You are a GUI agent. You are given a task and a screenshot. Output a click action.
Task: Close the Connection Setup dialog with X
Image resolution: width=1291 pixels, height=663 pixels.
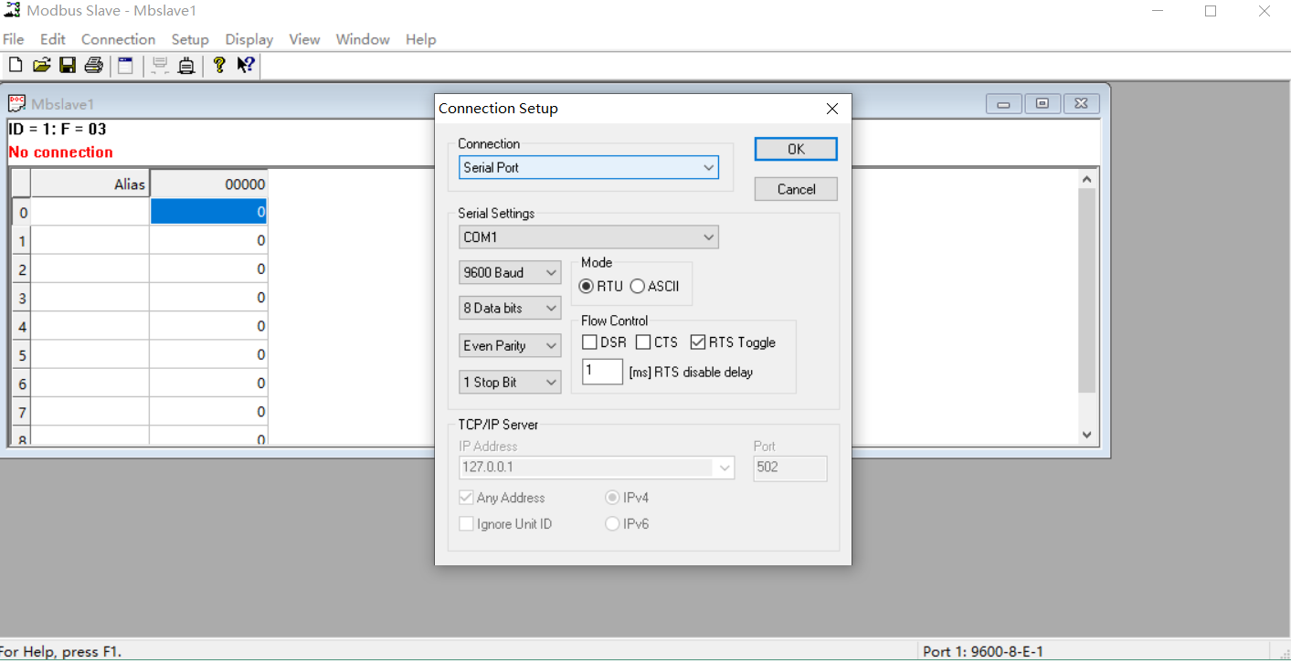832,109
